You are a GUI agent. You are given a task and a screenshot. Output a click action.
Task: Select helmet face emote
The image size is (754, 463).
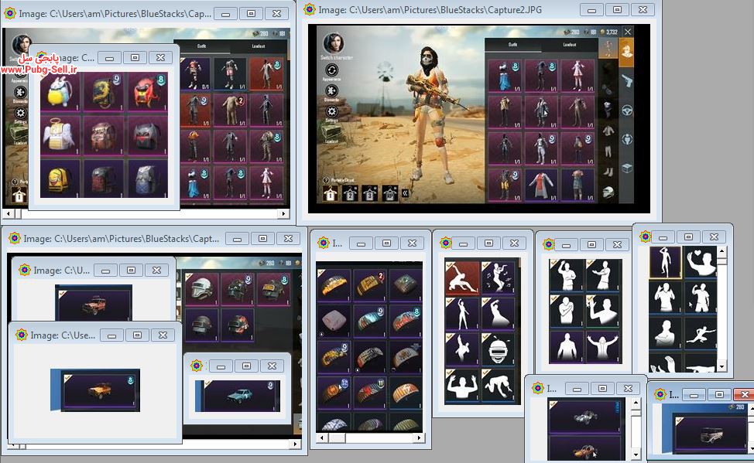500,349
